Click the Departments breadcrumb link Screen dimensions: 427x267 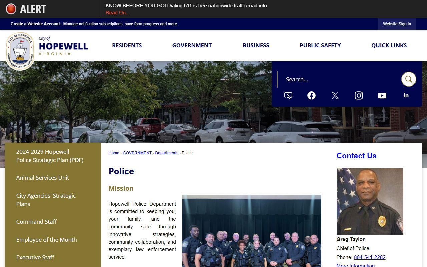pos(167,153)
